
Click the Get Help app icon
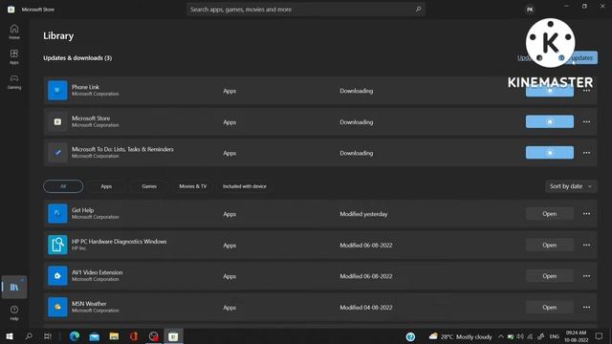57,213
